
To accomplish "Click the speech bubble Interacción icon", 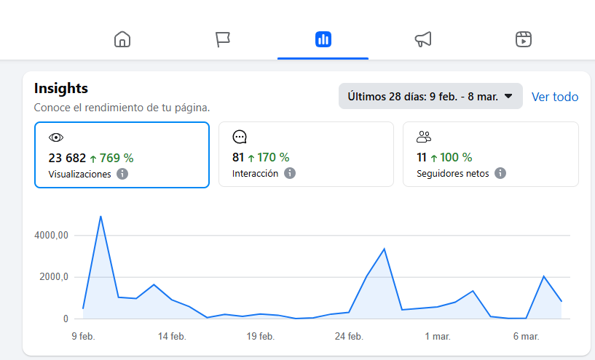I will (x=240, y=137).
